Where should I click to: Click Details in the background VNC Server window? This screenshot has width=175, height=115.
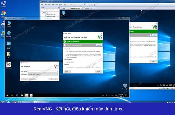153,35
